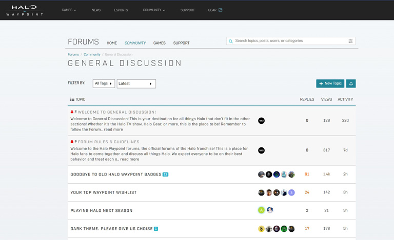
Task: Open purple S avatar on Waypoint Wishlist row
Action: coord(291,192)
